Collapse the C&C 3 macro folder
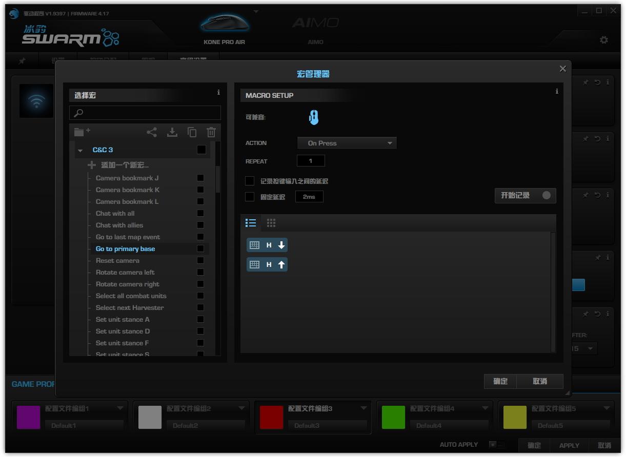 pos(80,151)
